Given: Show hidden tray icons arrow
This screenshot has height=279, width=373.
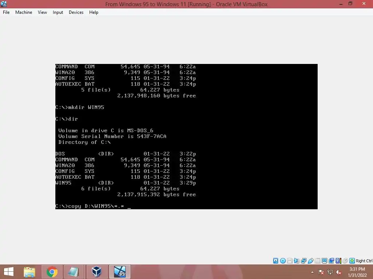Looking at the screenshot, I should click(x=312, y=272).
